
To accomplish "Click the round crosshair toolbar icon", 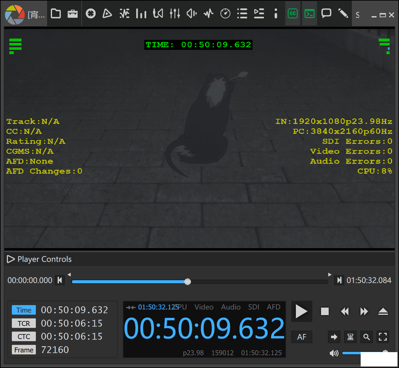I will tap(91, 14).
